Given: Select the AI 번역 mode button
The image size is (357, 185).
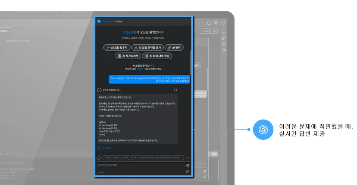Looking at the screenshot, I should click(174, 47).
